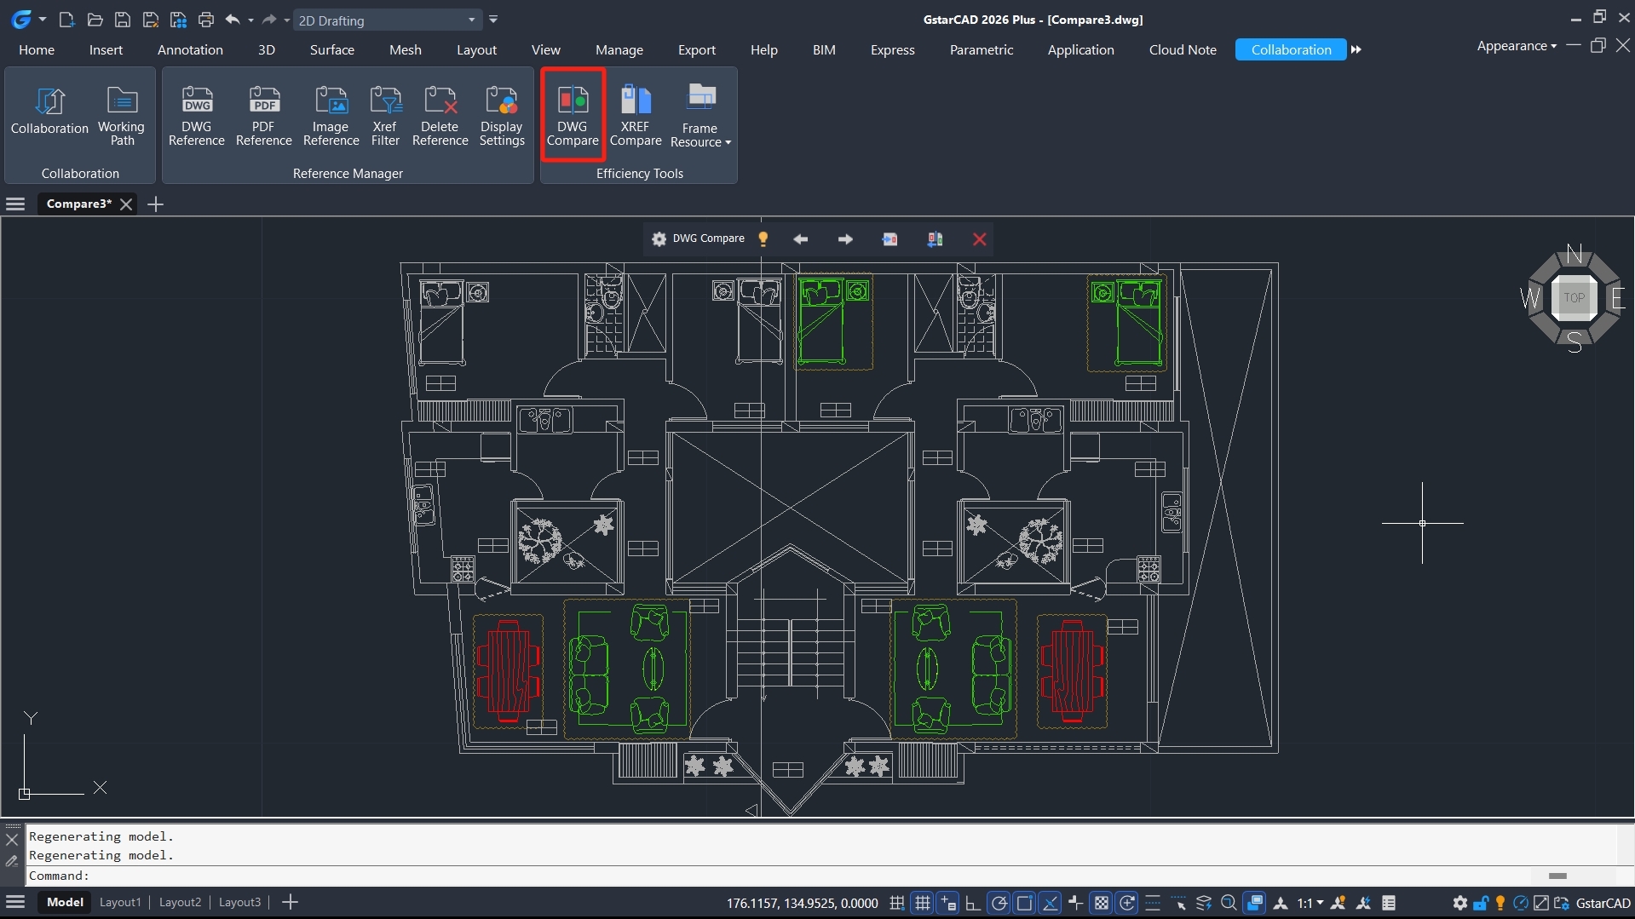This screenshot has width=1635, height=919.
Task: Toggle polar tracking in status bar
Action: point(999,903)
